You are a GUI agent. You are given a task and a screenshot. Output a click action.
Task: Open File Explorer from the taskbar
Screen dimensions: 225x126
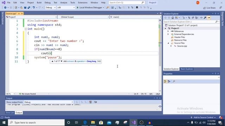coord(93,122)
